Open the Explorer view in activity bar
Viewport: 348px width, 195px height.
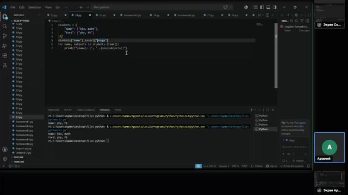pos(5,16)
